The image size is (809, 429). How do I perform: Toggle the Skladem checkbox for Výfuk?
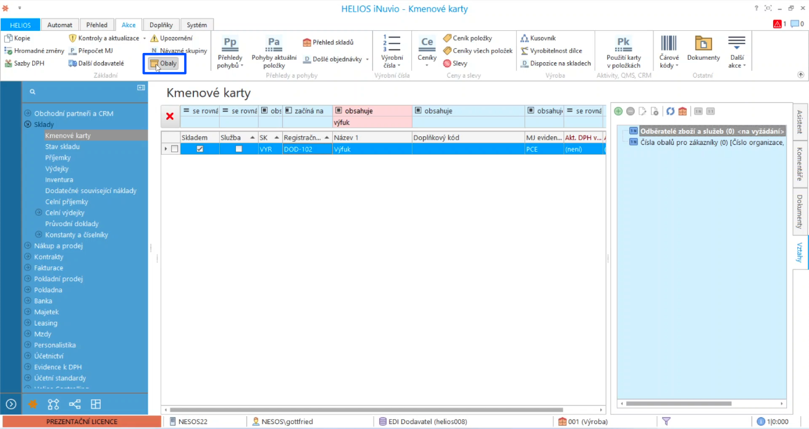199,149
